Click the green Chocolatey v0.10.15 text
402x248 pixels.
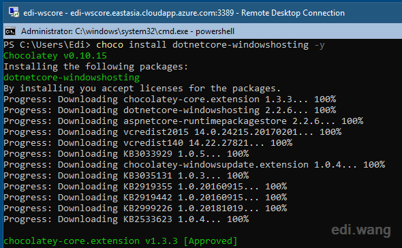(x=55, y=56)
